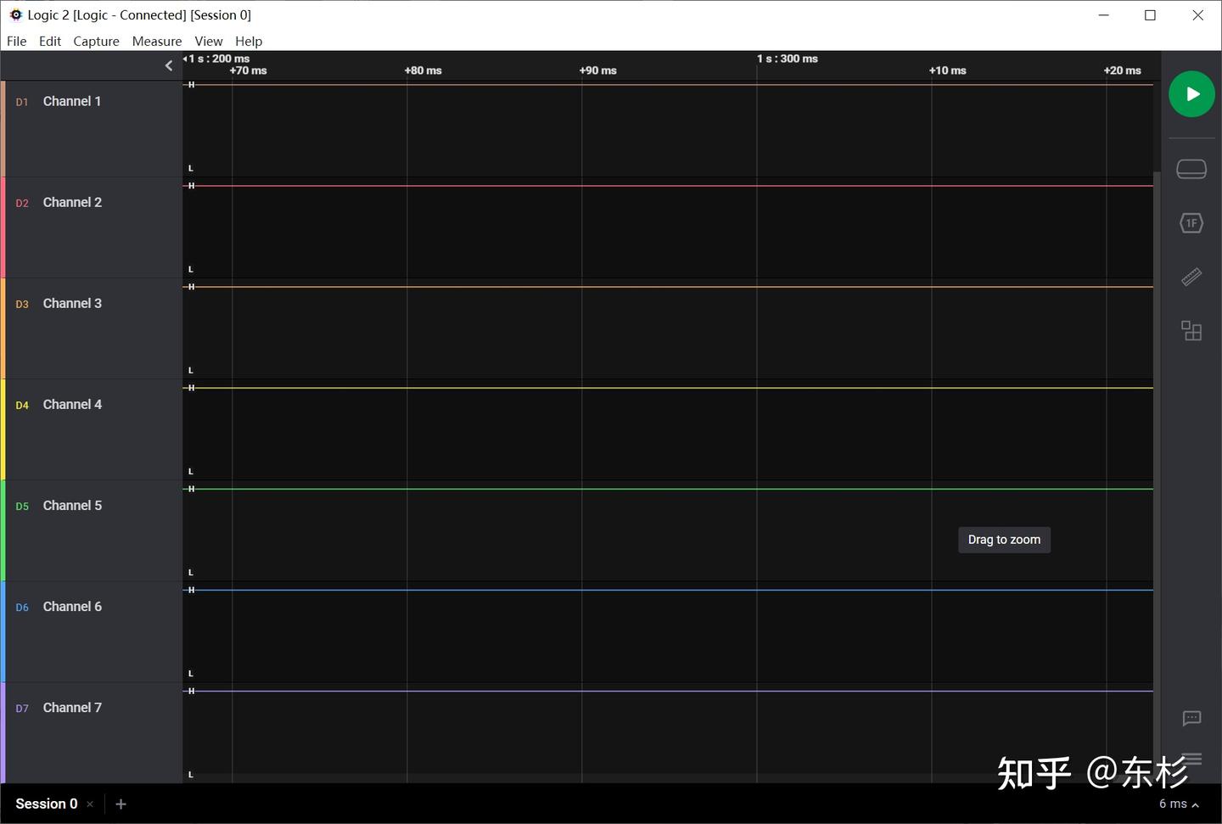This screenshot has height=824, width=1222.
Task: Click the +80 ms timeline tick label
Action: click(423, 70)
